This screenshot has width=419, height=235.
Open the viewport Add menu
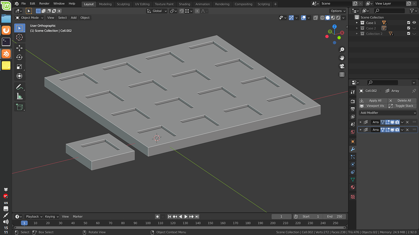tap(74, 18)
